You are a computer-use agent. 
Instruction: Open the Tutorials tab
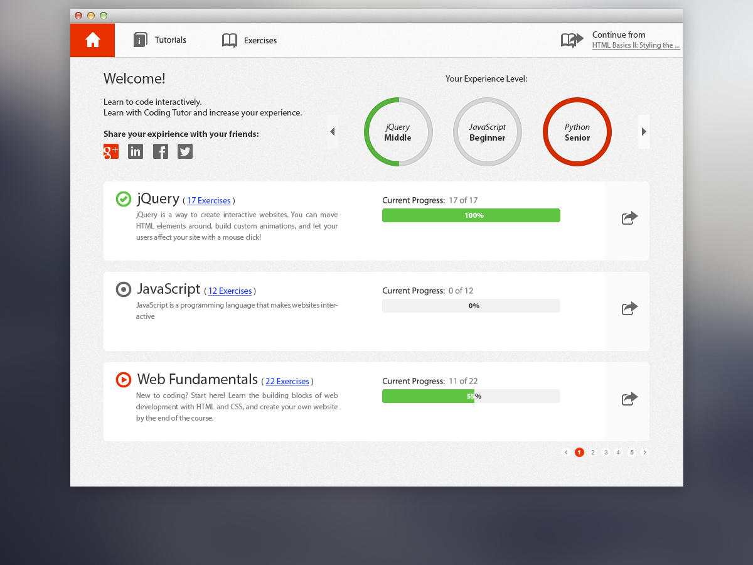(x=160, y=40)
